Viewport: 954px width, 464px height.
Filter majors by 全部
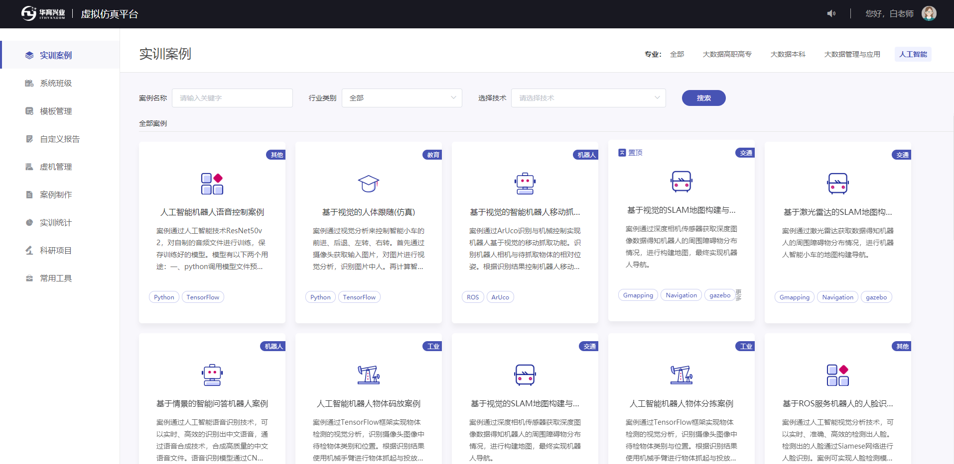tap(677, 54)
